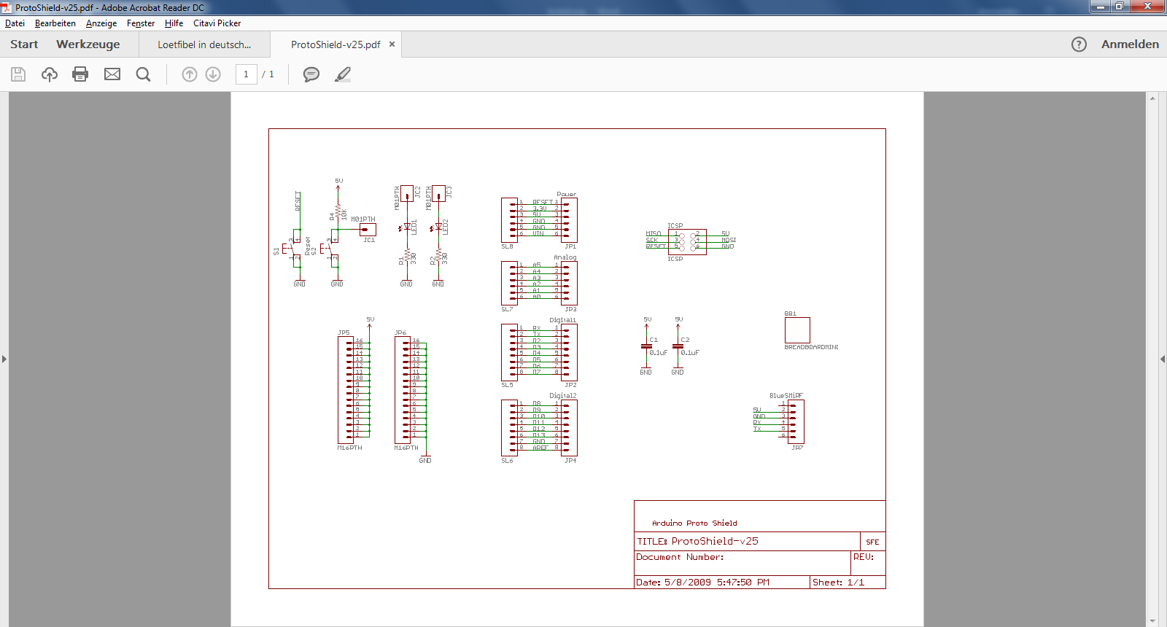Open the help question mark icon
The width and height of the screenshot is (1167, 627).
[1079, 44]
